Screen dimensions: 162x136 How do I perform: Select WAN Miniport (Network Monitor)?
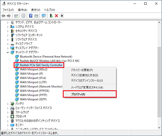pyautogui.click(x=41, y=86)
